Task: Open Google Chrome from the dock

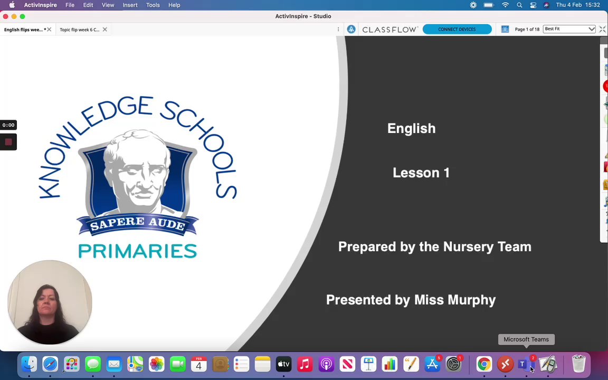Action: click(x=484, y=364)
